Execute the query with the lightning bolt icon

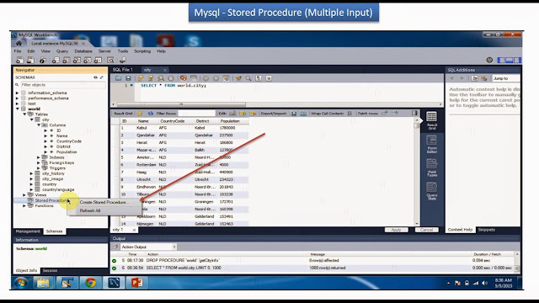tap(141, 78)
